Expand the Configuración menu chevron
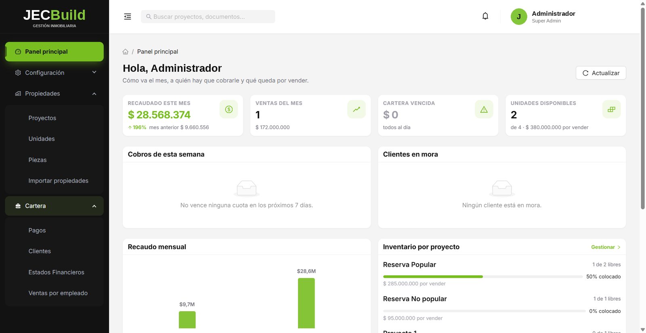 pyautogui.click(x=94, y=72)
